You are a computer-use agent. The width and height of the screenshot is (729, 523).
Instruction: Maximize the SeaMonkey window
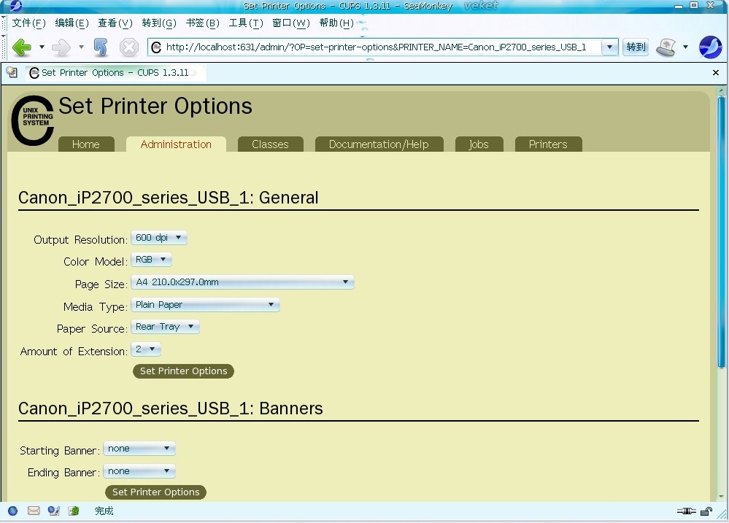(694, 6)
